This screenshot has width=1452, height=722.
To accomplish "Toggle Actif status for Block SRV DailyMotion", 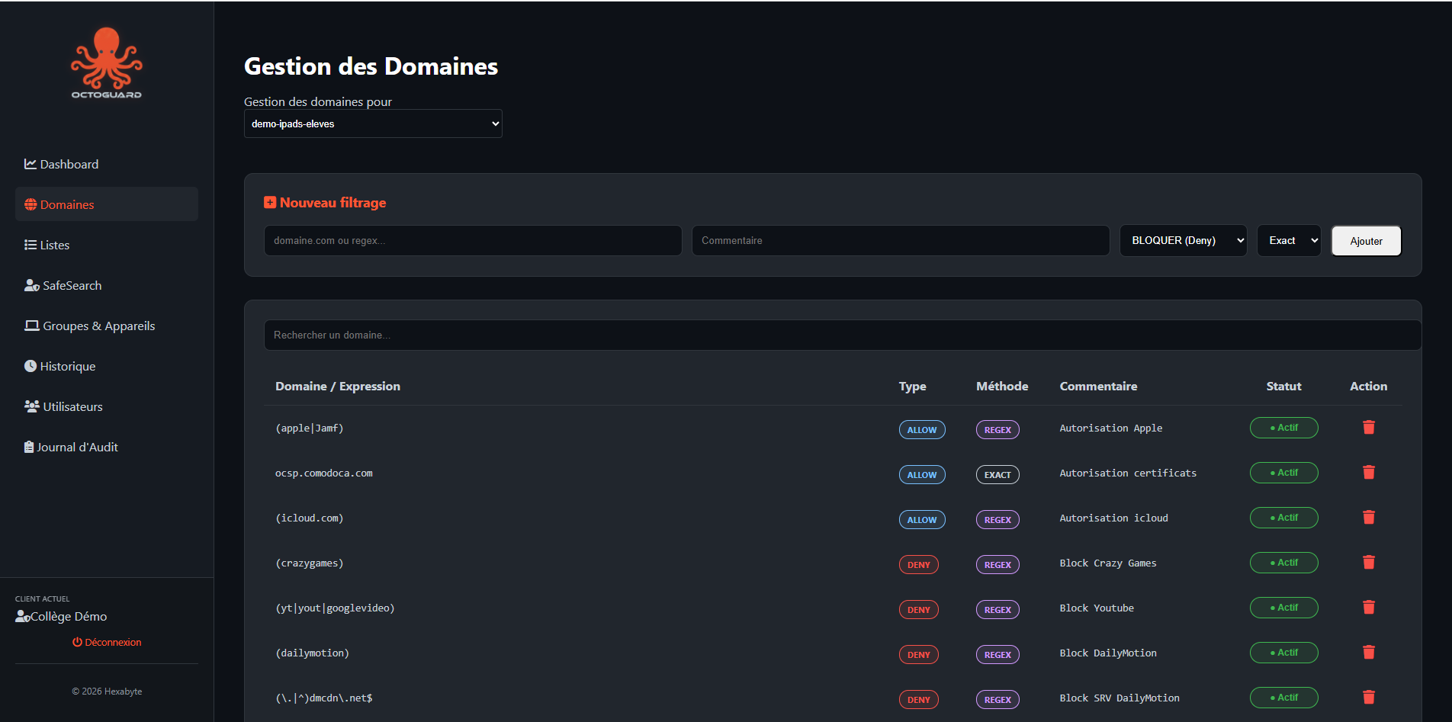I will [1284, 698].
